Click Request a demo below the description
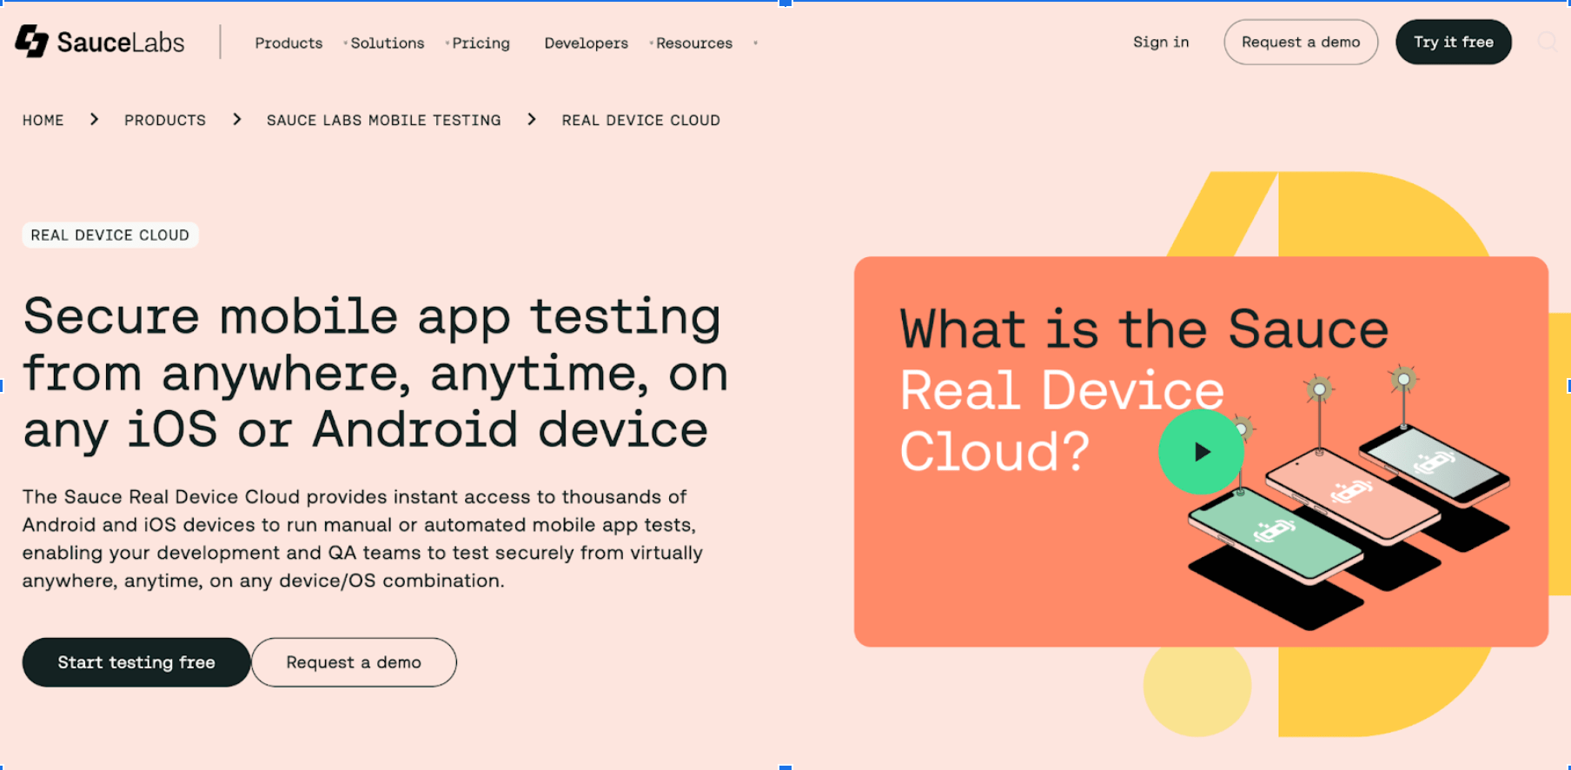The width and height of the screenshot is (1571, 770). [x=354, y=662]
